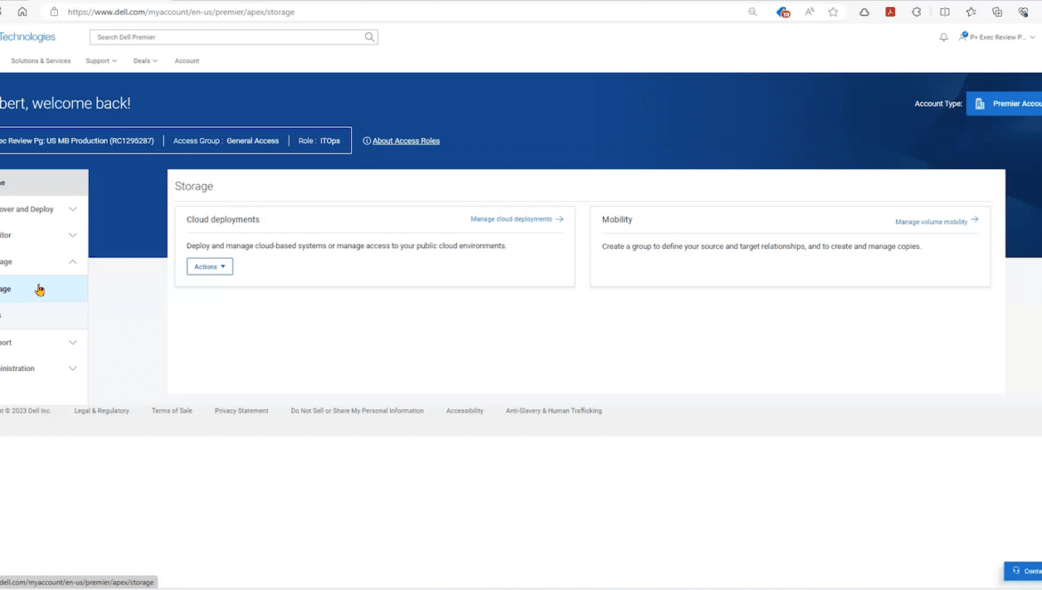Open the notifications bell icon

(x=944, y=37)
